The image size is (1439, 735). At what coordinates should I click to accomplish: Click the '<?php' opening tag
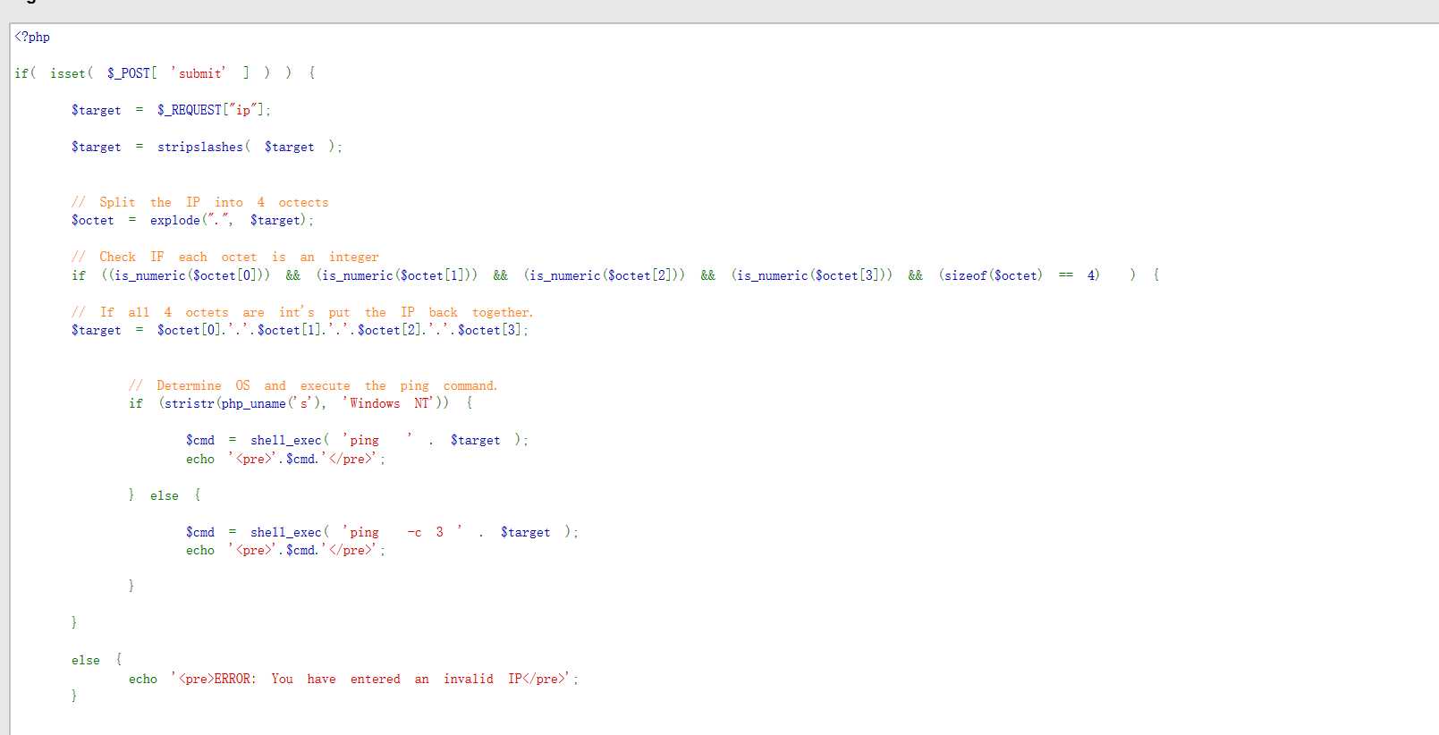click(x=32, y=37)
